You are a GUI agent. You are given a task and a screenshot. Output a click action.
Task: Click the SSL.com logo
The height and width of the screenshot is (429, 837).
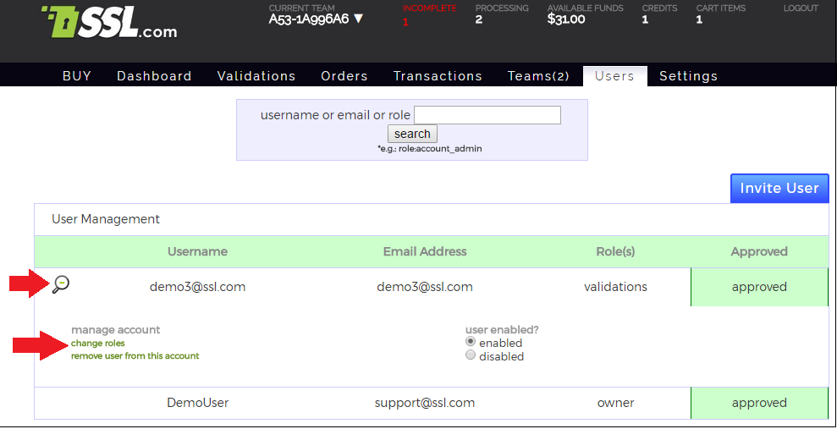pyautogui.click(x=110, y=24)
